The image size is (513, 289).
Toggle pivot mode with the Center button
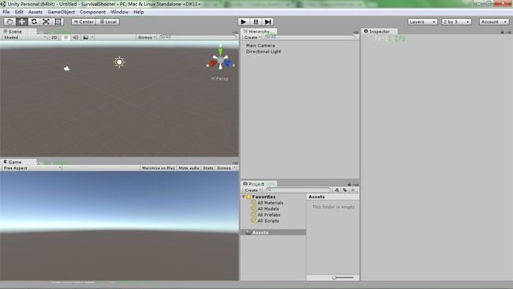84,21
